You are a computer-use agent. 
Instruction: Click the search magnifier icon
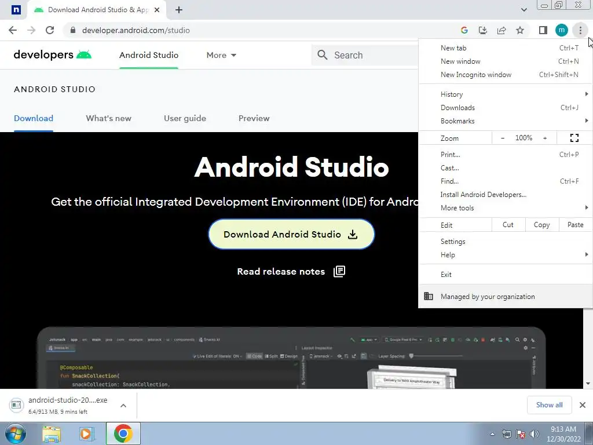322,55
